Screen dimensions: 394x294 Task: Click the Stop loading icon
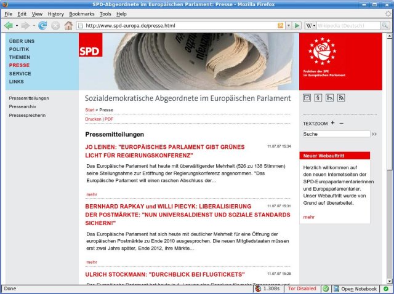55,25
